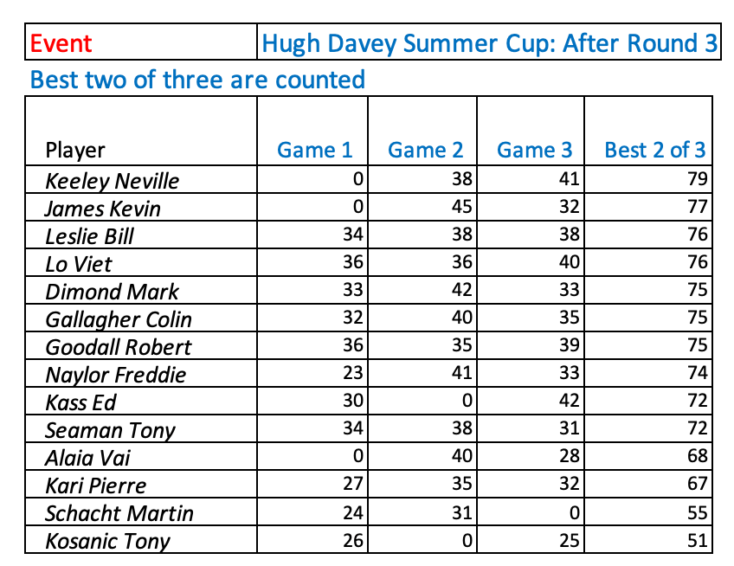Click the Game 2 column header

point(425,150)
